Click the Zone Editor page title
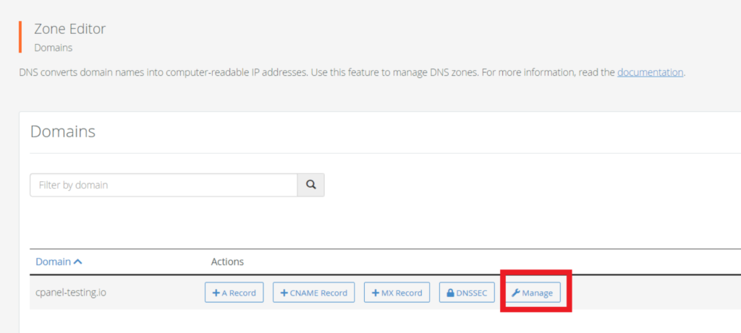Image resolution: width=741 pixels, height=333 pixels. pyautogui.click(x=70, y=29)
